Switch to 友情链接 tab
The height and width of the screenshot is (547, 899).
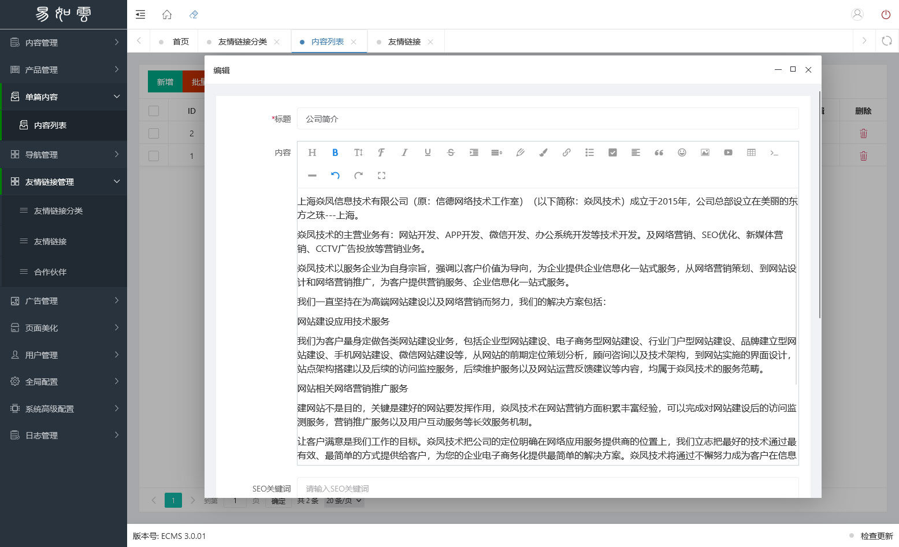click(404, 42)
